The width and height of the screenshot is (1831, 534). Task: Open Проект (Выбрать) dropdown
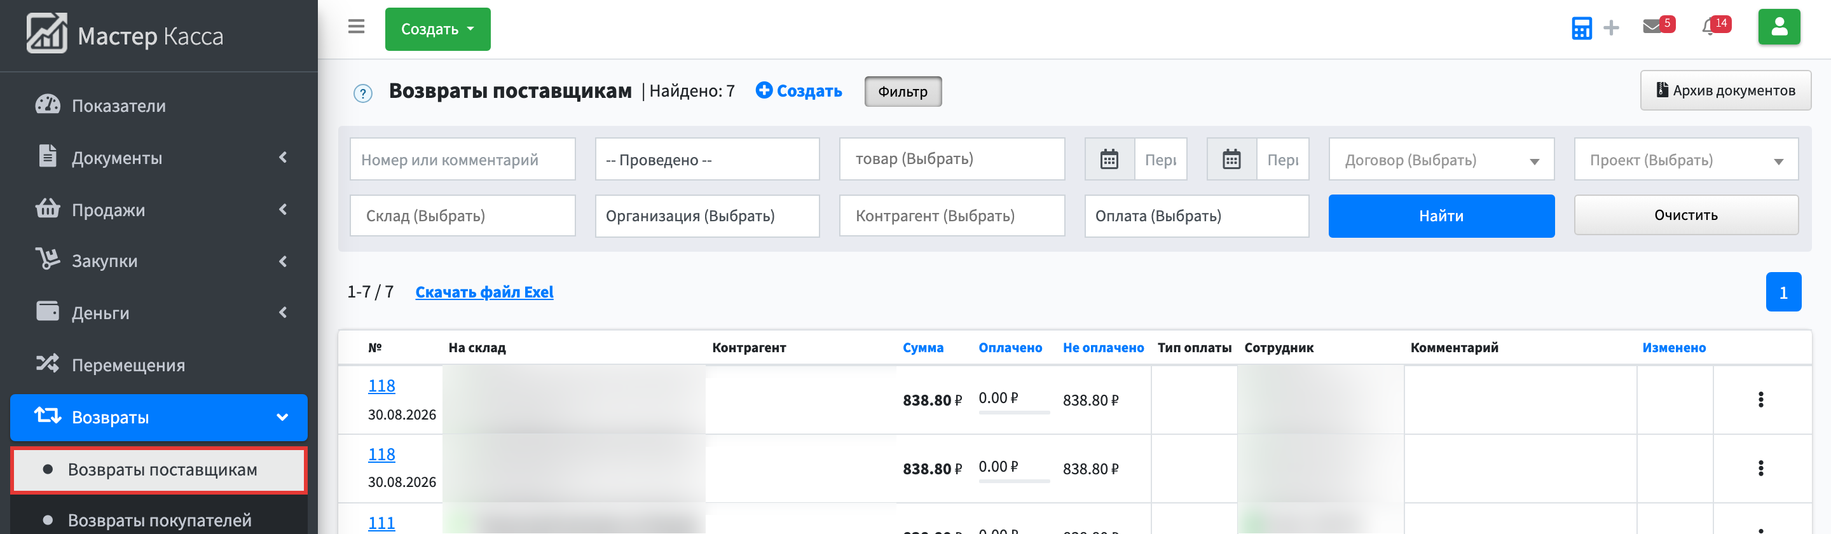(x=1686, y=160)
